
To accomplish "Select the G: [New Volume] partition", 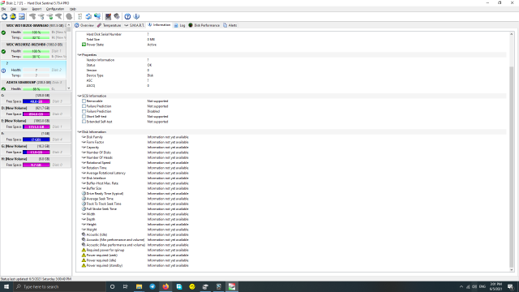I will coord(36,149).
